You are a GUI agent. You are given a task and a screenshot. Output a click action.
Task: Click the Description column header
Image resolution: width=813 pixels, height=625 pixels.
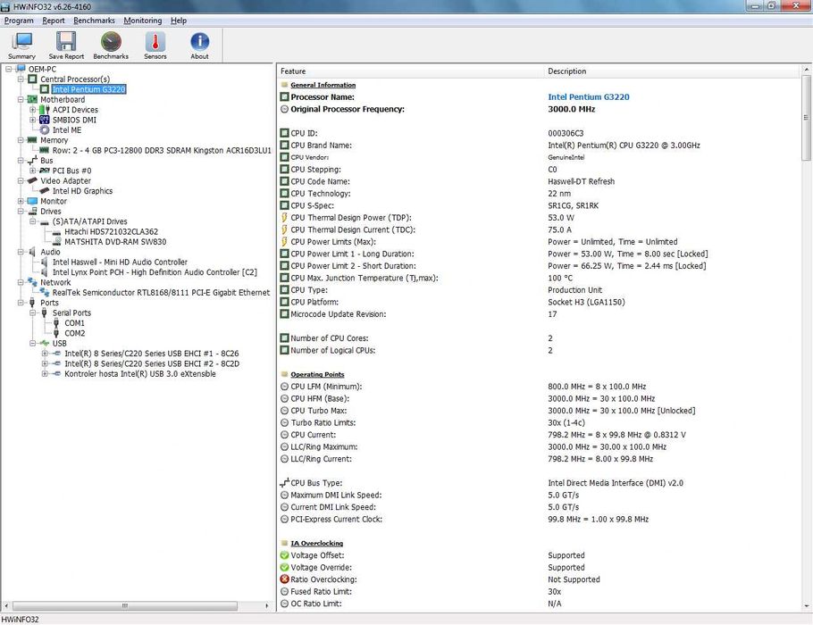(x=672, y=71)
